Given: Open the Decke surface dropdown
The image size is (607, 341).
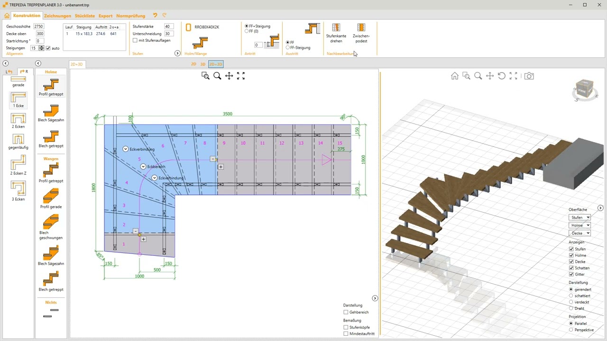Looking at the screenshot, I should 579,233.
